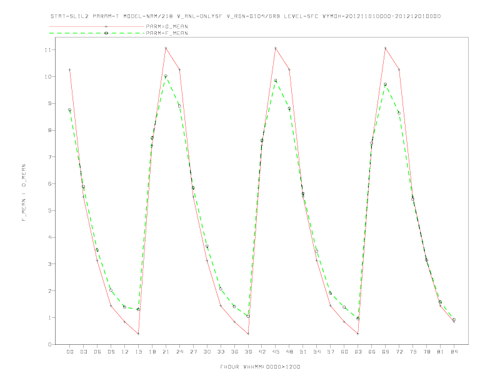The height and width of the screenshot is (383, 495).
Task: Click x-axis tick label 39
Action: (248, 352)
